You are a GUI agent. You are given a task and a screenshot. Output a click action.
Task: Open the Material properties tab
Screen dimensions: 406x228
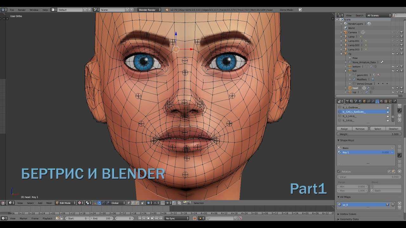click(x=382, y=101)
